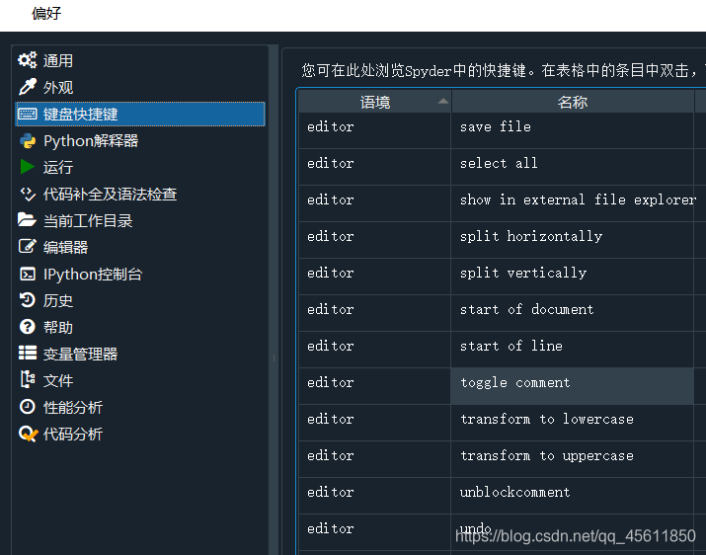
Task: Select the 'split vertically' row
Action: (x=502, y=277)
